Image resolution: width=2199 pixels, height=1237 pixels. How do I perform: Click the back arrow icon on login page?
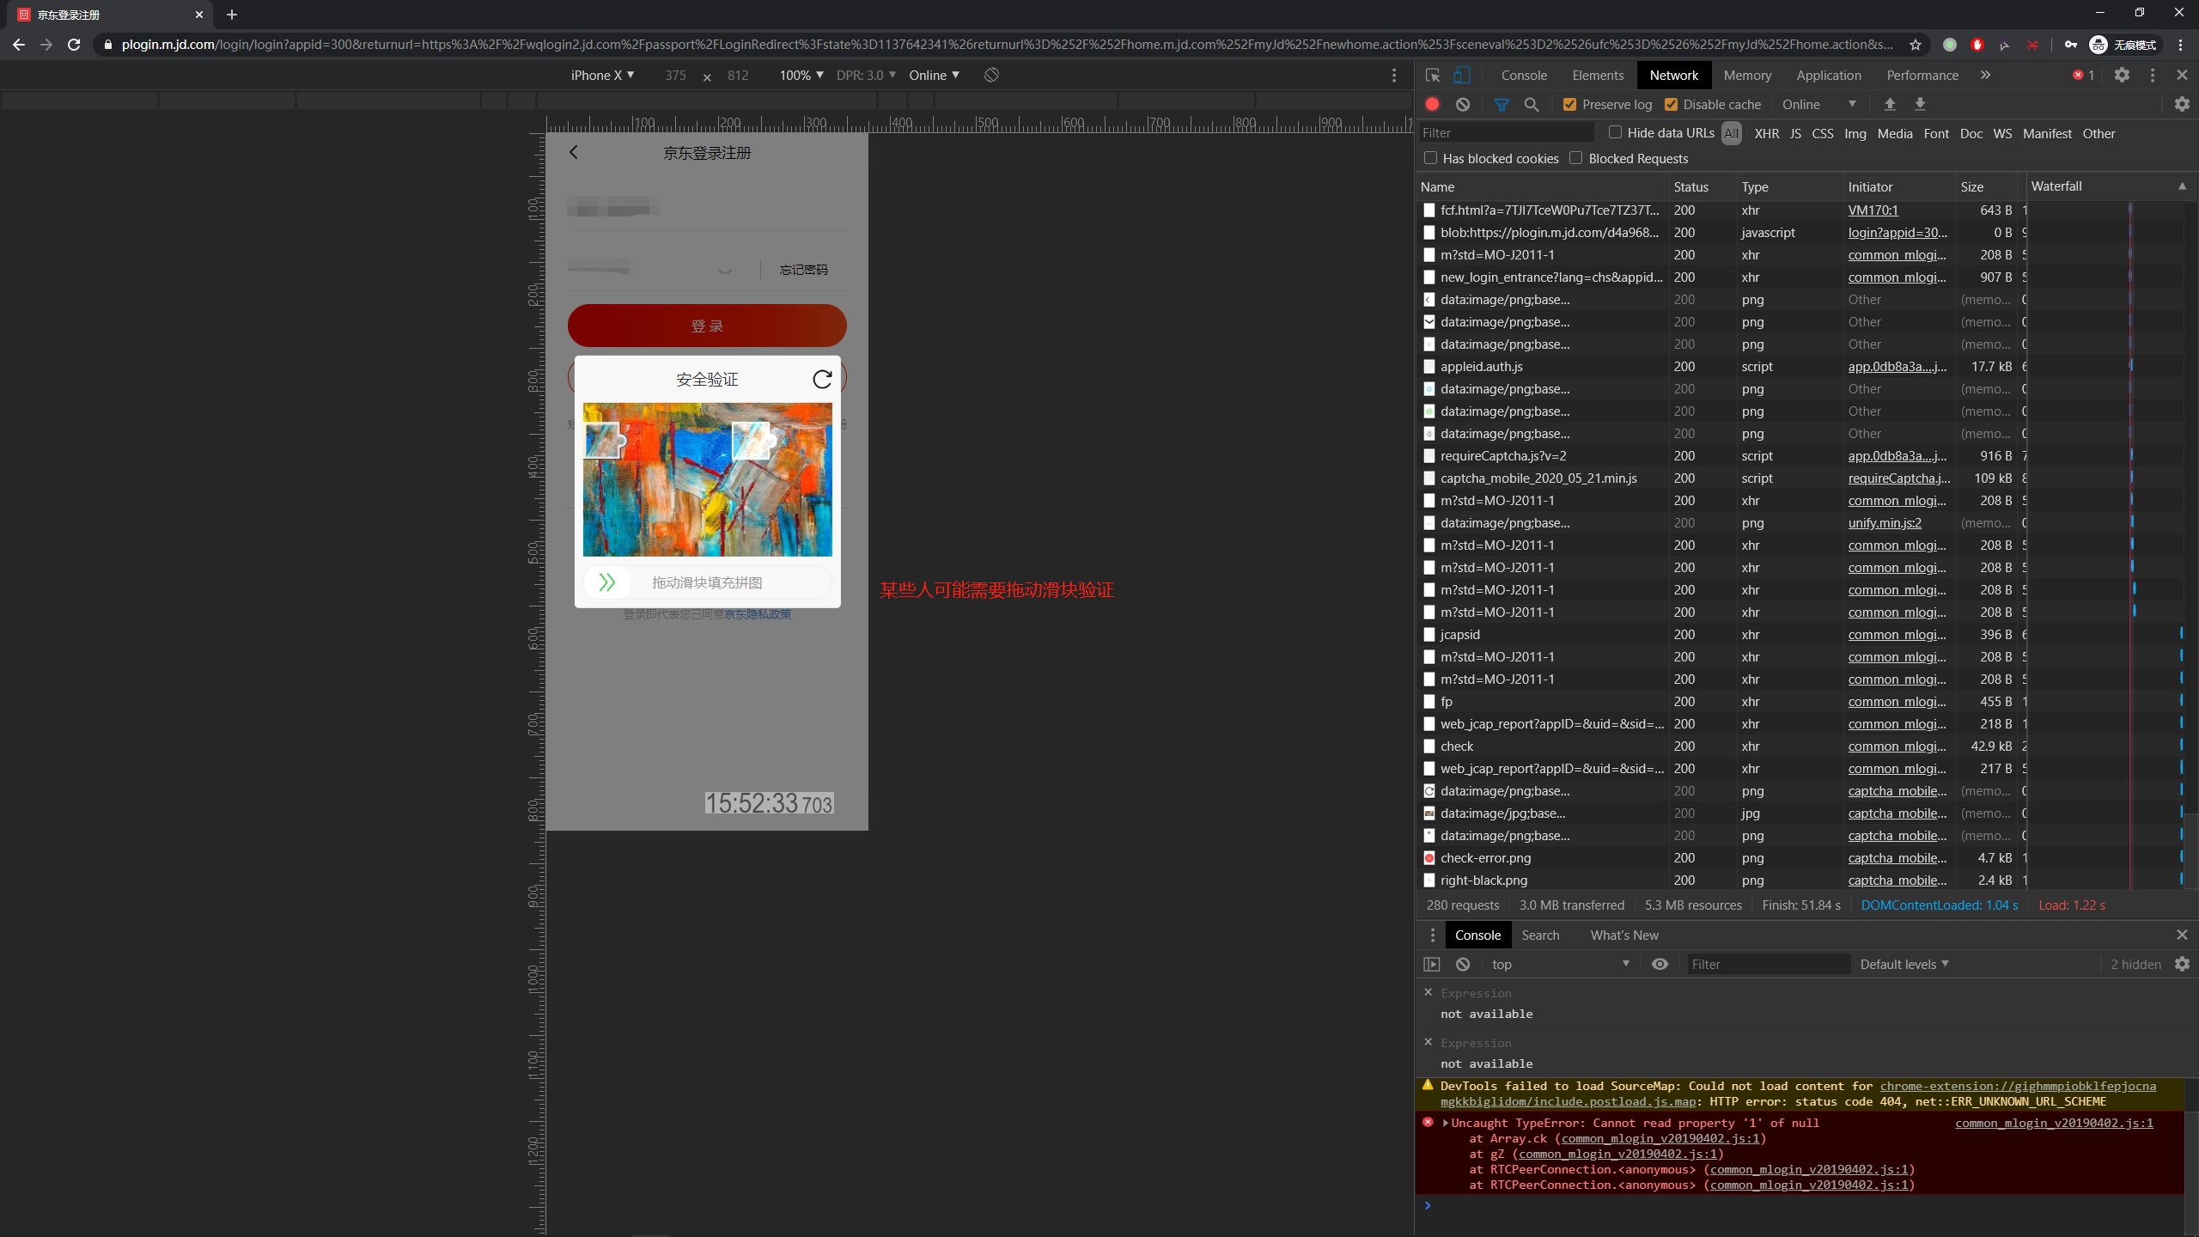coord(574,151)
